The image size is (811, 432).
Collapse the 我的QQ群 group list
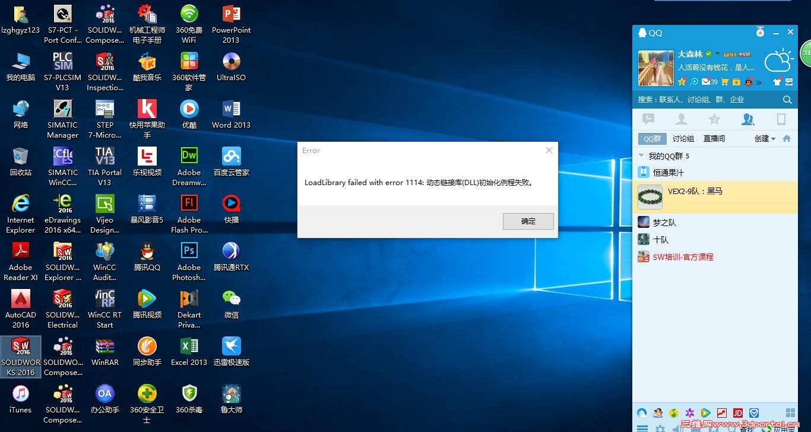[641, 156]
